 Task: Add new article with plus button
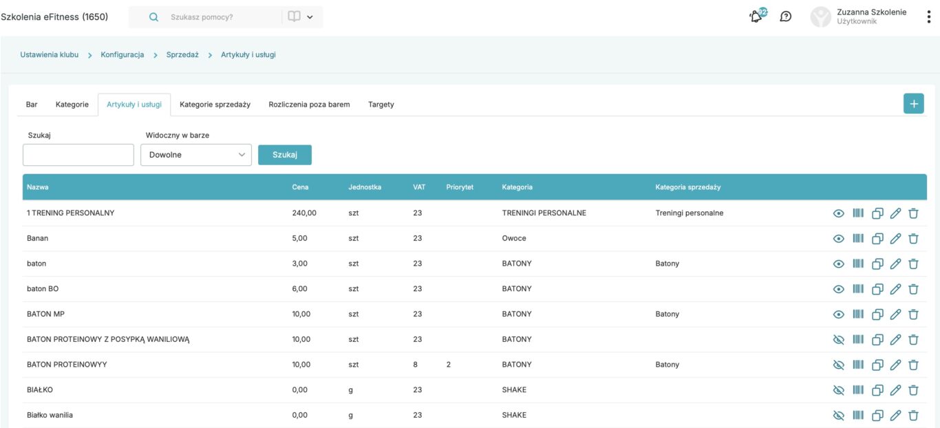click(x=914, y=104)
